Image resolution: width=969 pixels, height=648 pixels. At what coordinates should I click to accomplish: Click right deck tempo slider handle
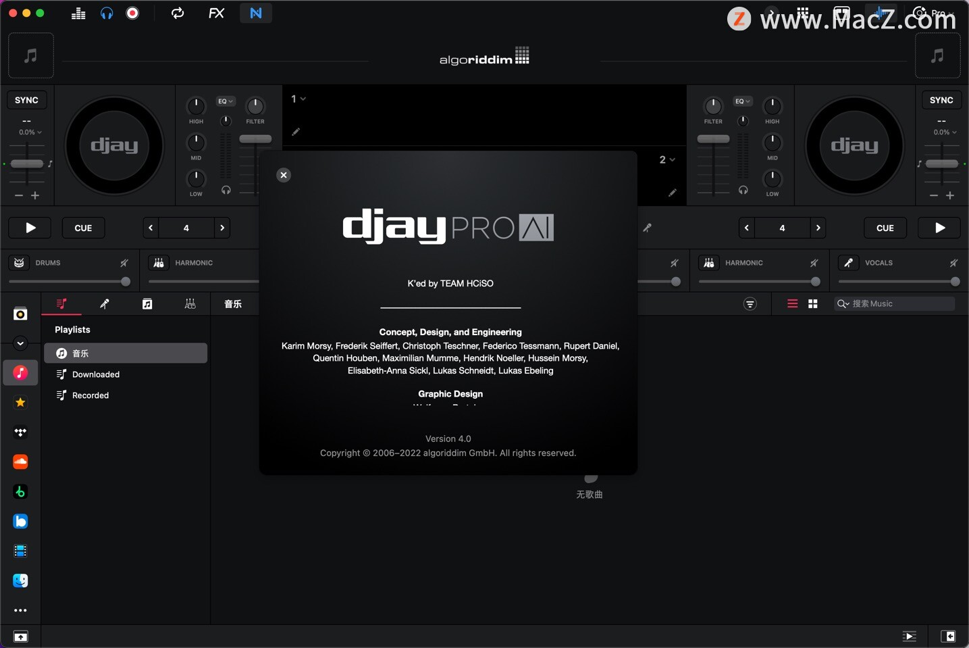click(942, 164)
